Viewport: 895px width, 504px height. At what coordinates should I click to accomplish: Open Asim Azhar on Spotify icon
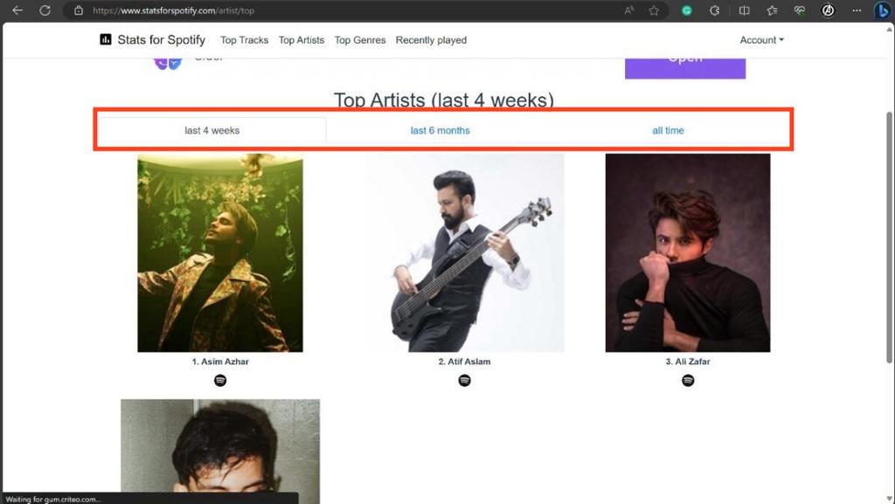(x=220, y=380)
